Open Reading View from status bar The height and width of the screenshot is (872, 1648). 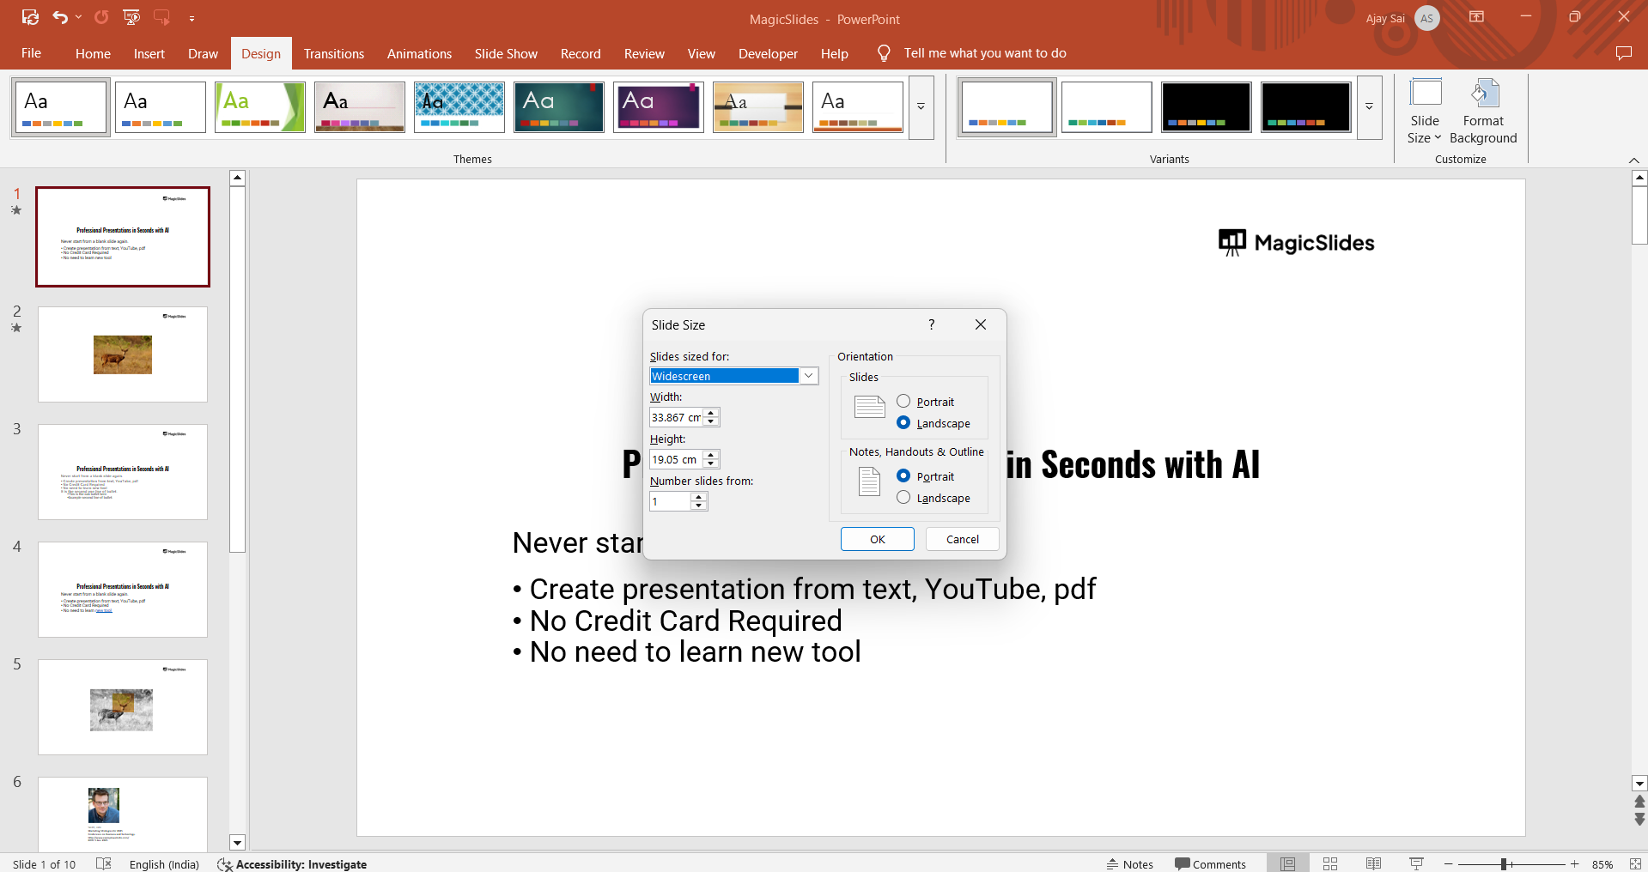[x=1373, y=863]
